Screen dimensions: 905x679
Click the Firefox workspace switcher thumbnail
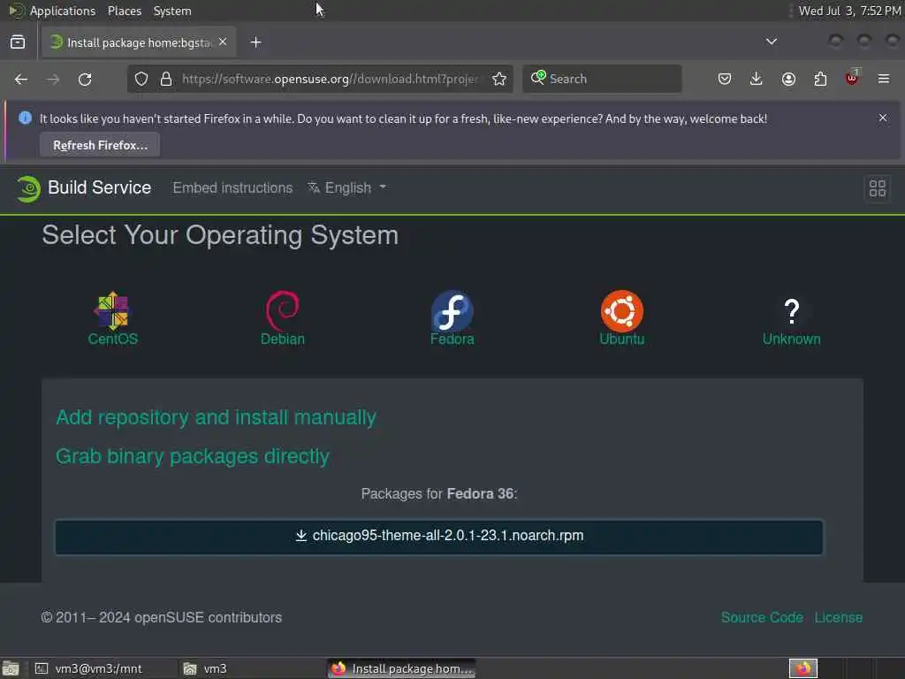pos(802,668)
